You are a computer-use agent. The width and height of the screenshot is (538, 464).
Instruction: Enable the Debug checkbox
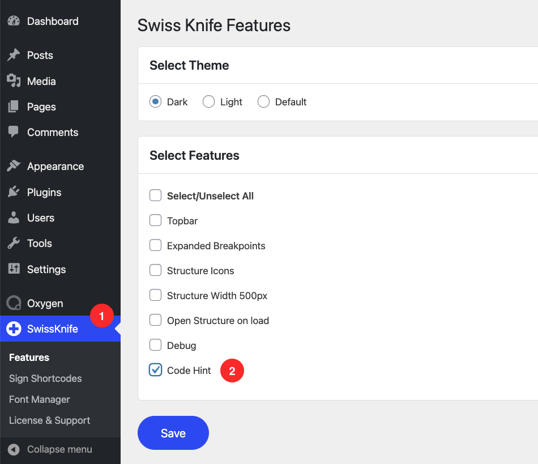tap(155, 345)
